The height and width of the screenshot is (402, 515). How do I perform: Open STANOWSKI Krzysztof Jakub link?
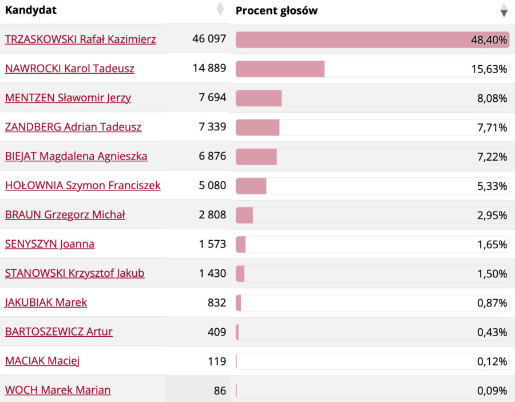tap(74, 273)
